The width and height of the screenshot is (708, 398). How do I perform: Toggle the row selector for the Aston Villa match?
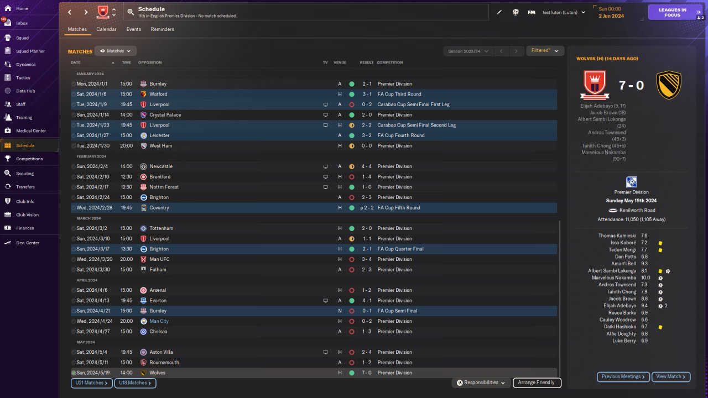[74, 352]
